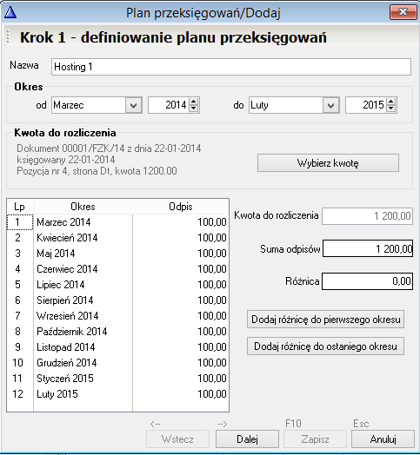
Task: Click the blue triangle application icon
Action: point(10,12)
